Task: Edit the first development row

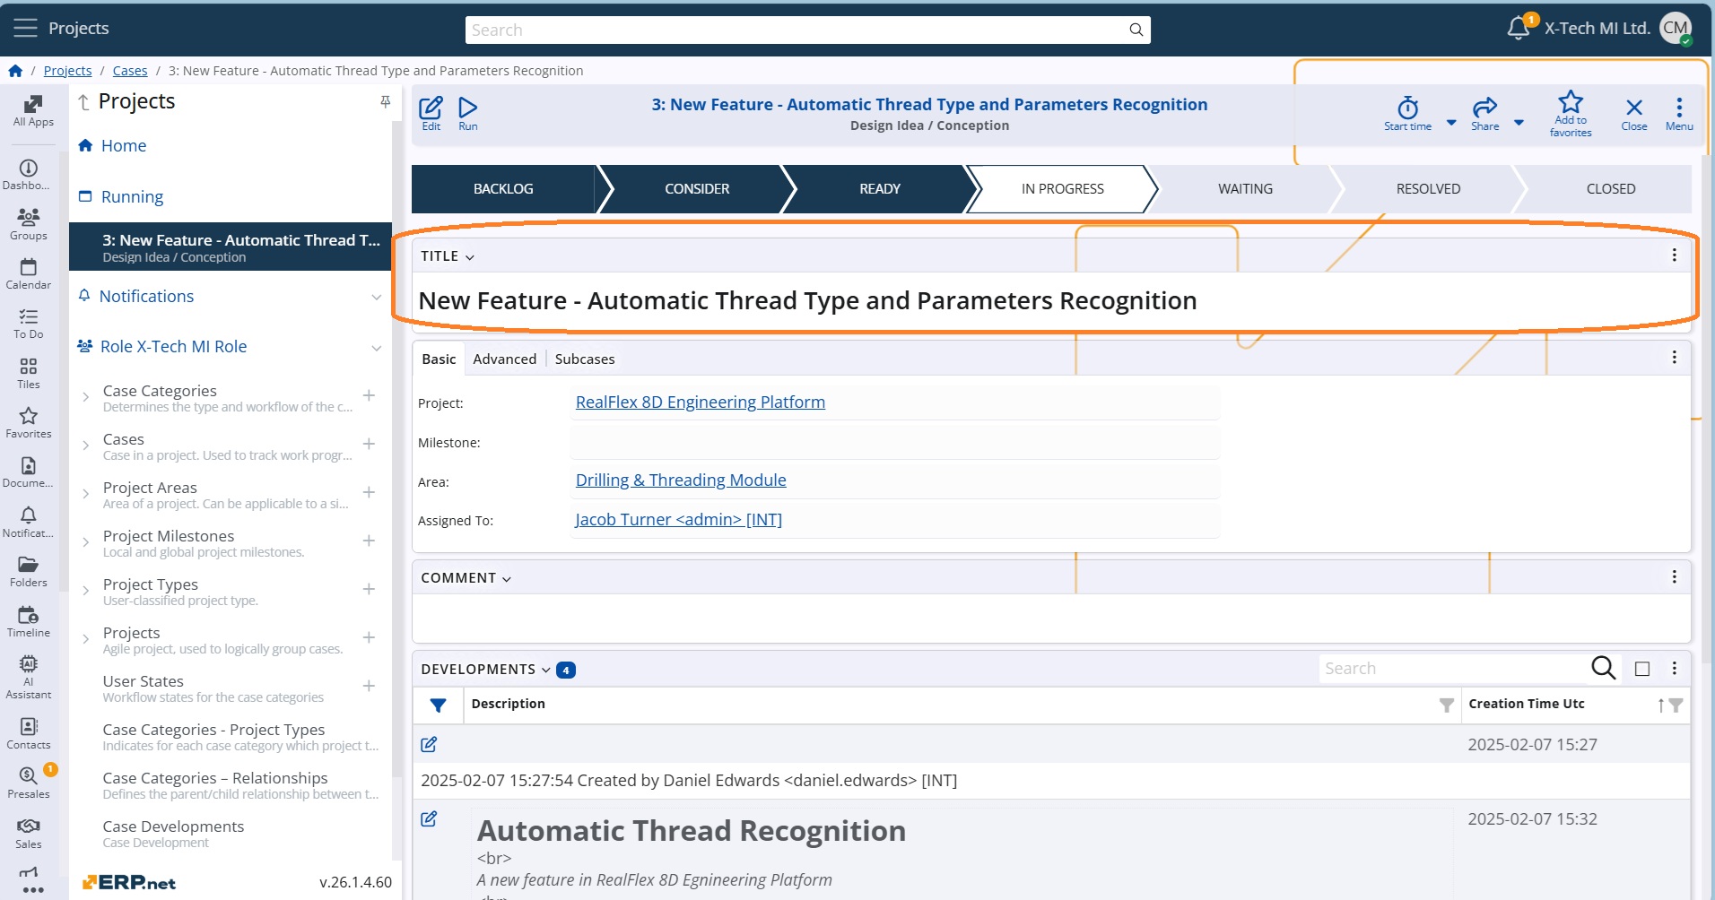Action: 429,744
